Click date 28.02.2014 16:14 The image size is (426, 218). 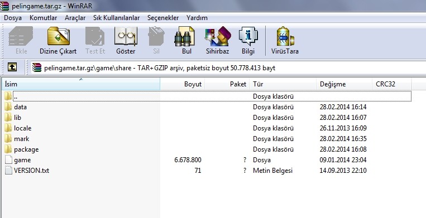coord(343,107)
